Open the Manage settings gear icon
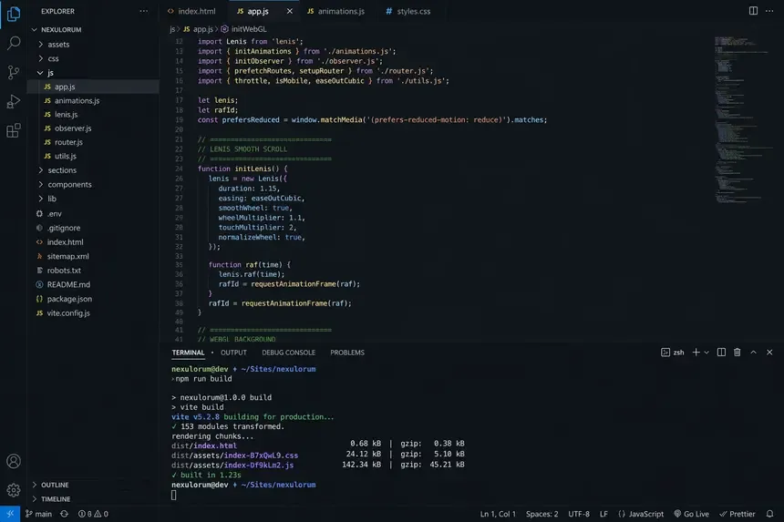This screenshot has width=784, height=522. click(x=14, y=490)
